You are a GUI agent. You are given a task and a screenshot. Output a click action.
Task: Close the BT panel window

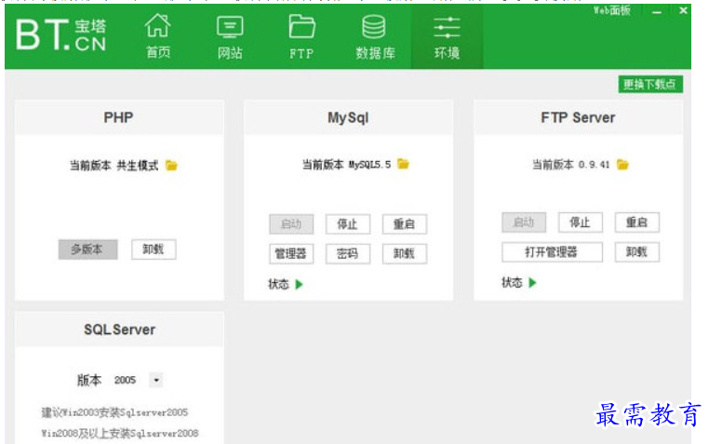(683, 10)
